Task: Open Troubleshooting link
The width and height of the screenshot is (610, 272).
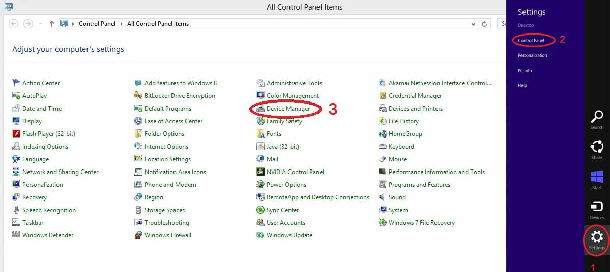Action: (166, 223)
